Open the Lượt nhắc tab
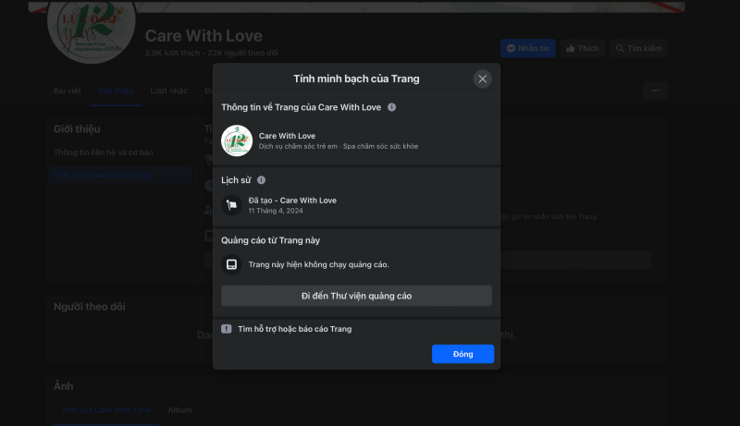Image resolution: width=740 pixels, height=426 pixels. point(169,91)
